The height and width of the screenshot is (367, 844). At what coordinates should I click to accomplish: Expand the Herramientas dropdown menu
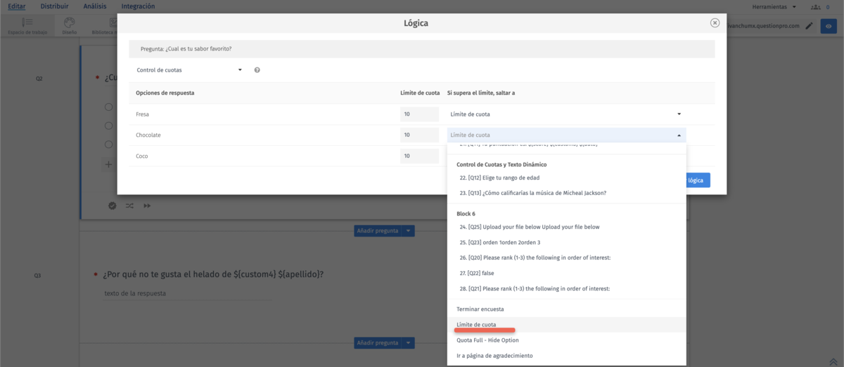(774, 6)
